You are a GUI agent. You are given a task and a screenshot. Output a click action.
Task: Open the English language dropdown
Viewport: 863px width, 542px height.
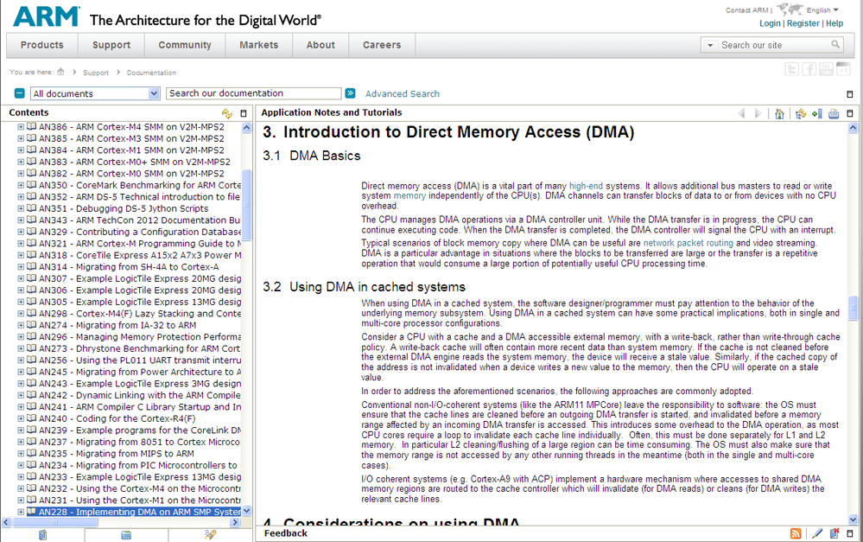click(822, 10)
